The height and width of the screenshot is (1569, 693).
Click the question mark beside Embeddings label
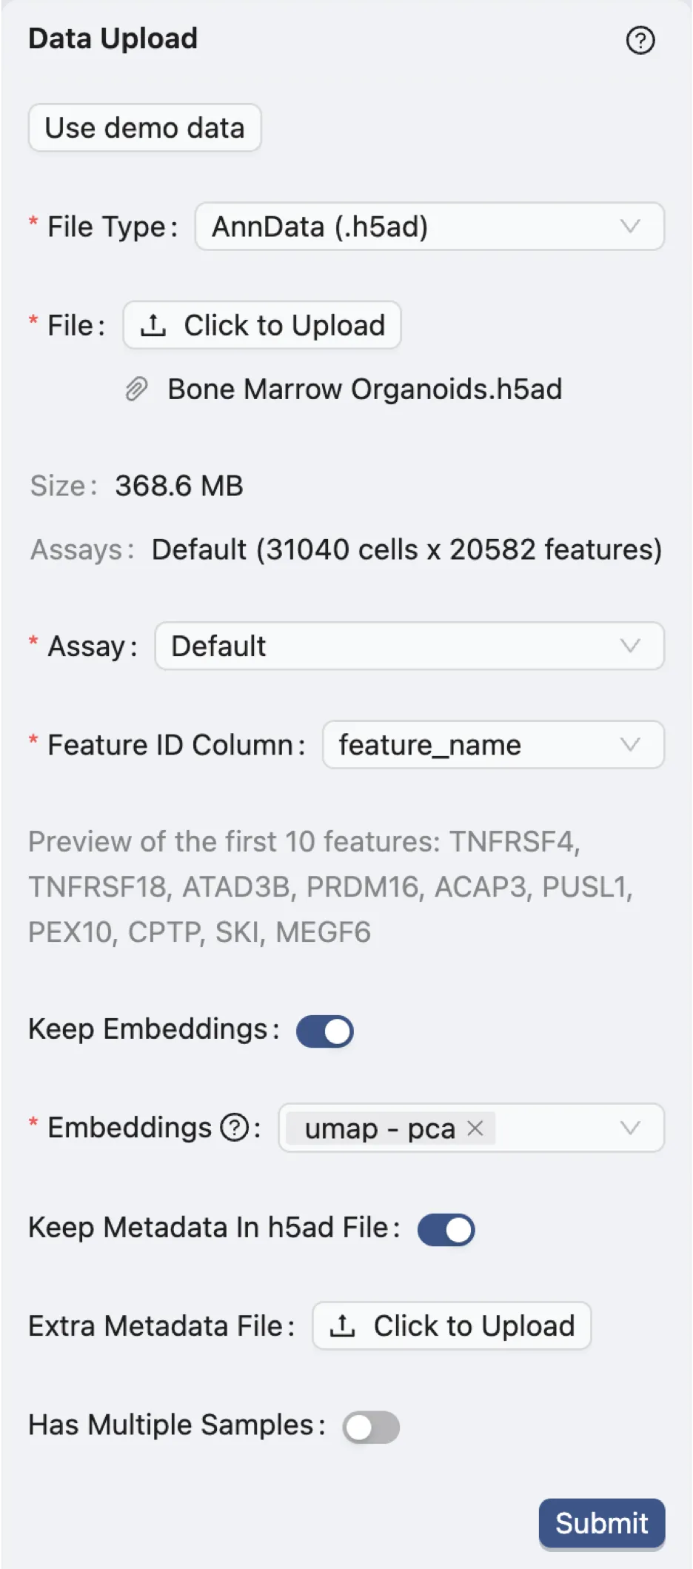tap(235, 1128)
